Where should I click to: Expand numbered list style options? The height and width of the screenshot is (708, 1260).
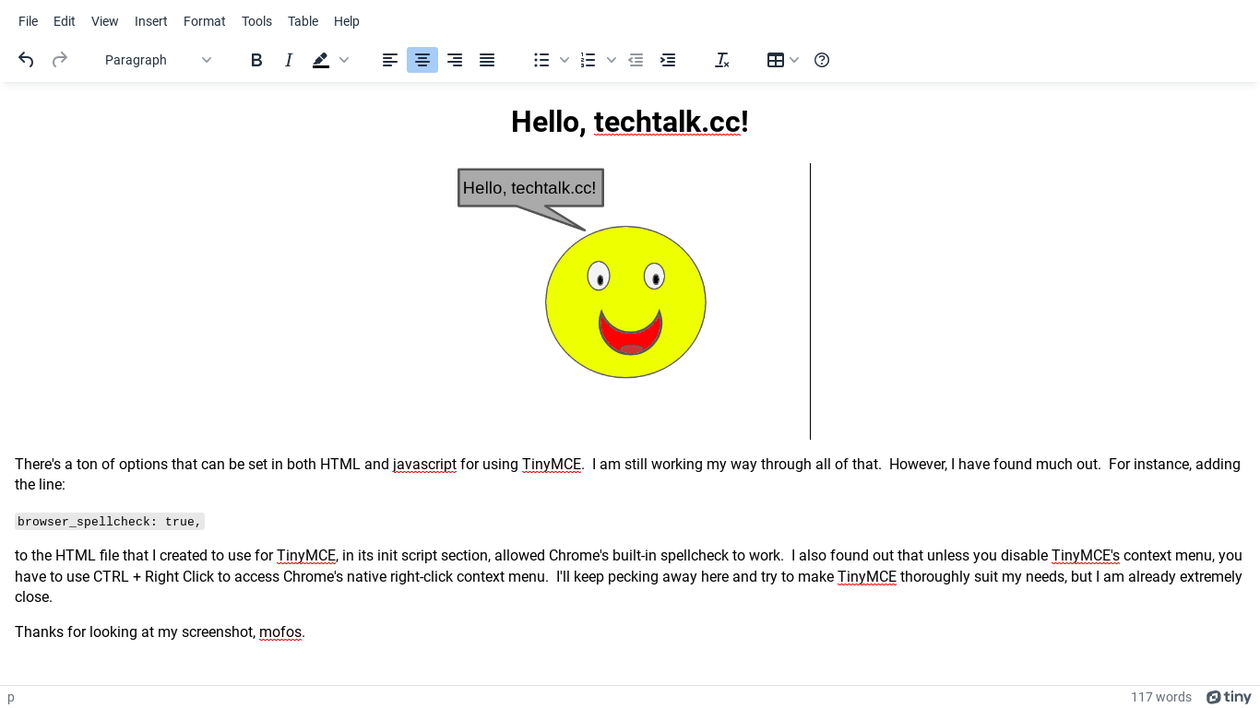pos(611,60)
